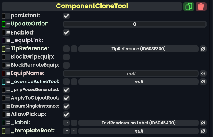This screenshot has height=137, width=213.
Task: Uncheck the persistent checkbox
Action: click(66, 16)
